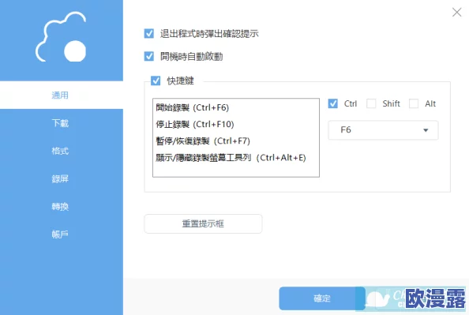Image resolution: width=469 pixels, height=315 pixels.
Task: Click the 重置提示框 button
Action: 204,223
